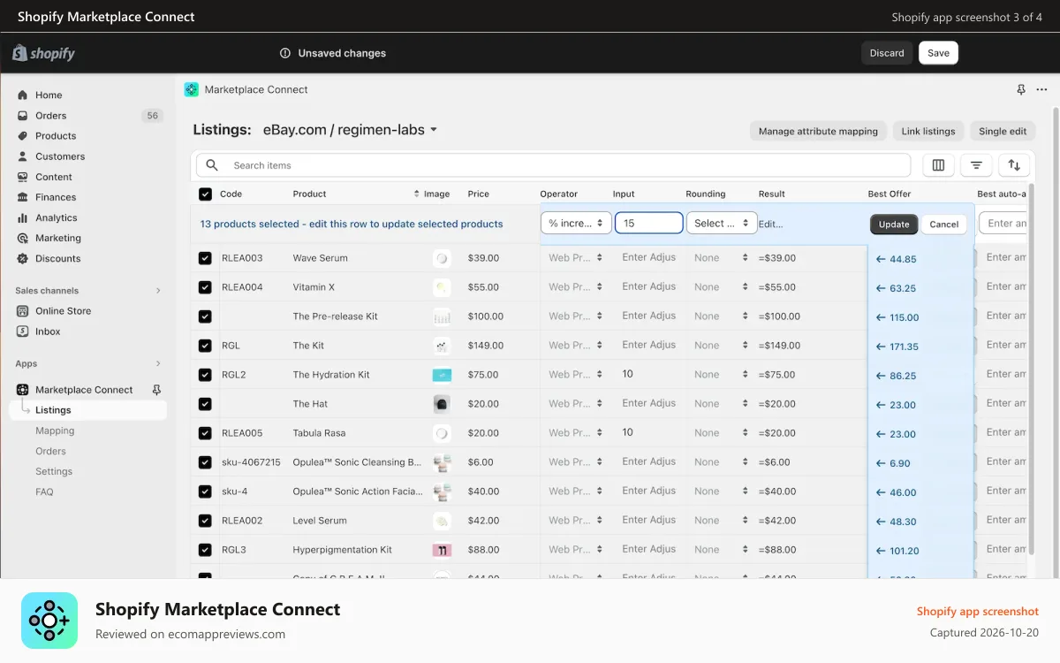
Task: Switch to Single edit mode
Action: coord(1003,131)
